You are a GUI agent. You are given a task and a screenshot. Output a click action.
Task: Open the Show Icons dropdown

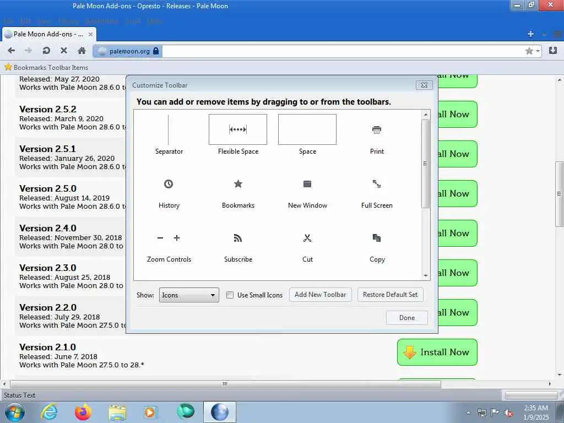[189, 295]
